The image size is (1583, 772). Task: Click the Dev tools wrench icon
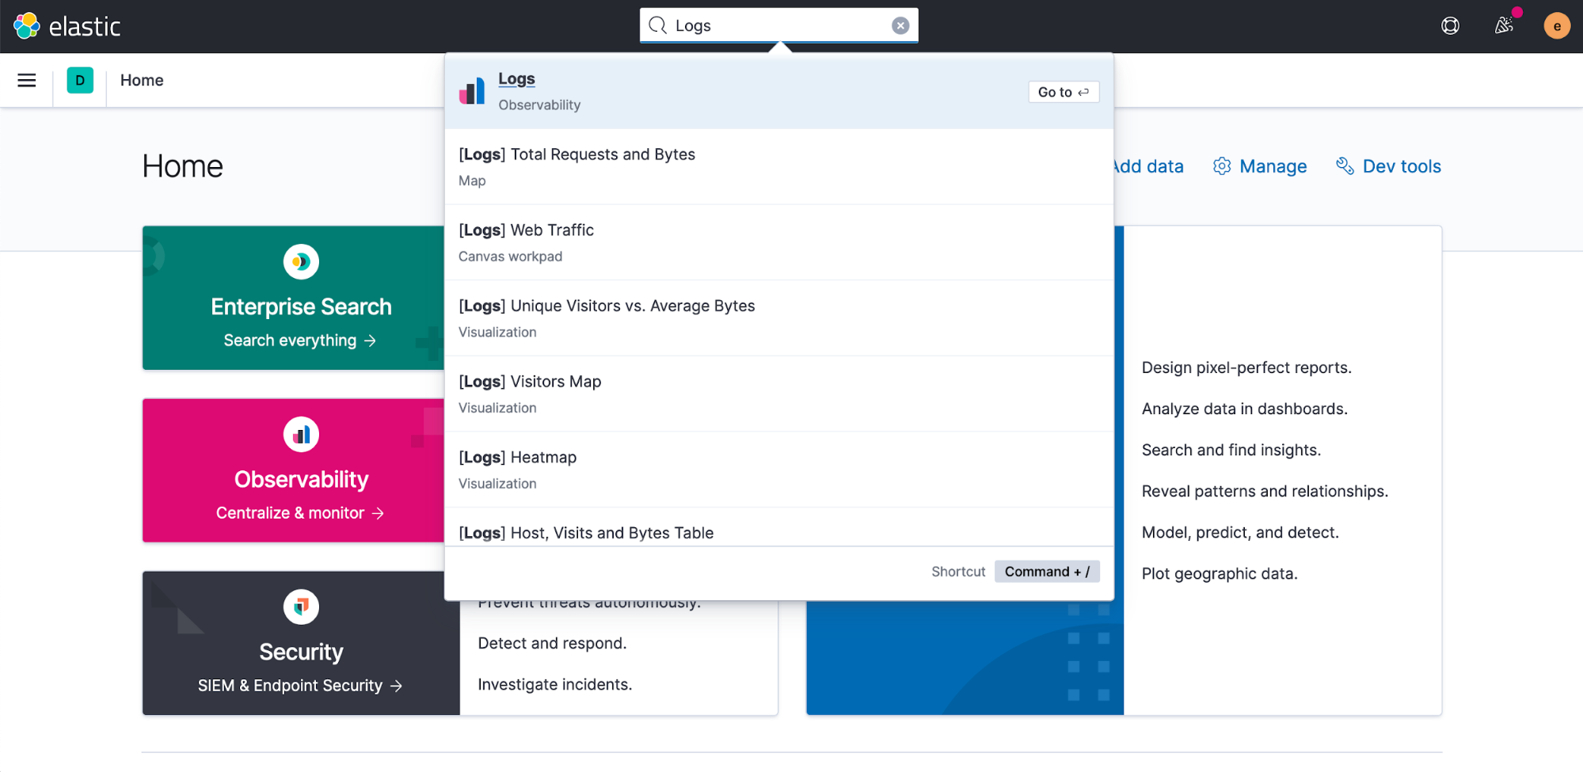point(1345,166)
